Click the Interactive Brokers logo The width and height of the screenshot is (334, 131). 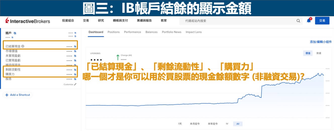pos(28,21)
